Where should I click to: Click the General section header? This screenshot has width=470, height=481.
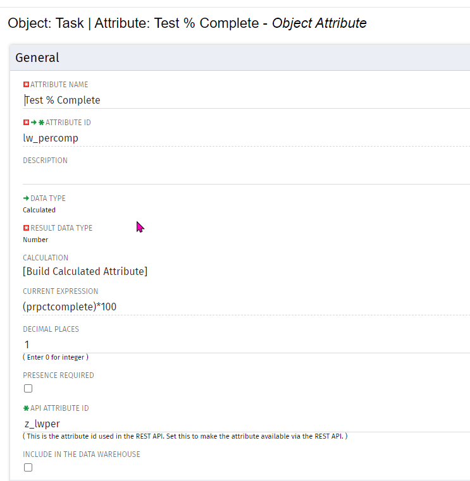[37, 58]
